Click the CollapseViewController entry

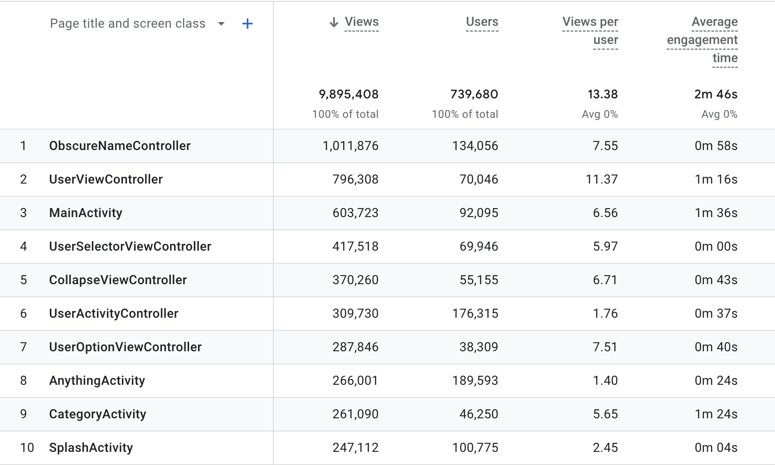(x=118, y=280)
